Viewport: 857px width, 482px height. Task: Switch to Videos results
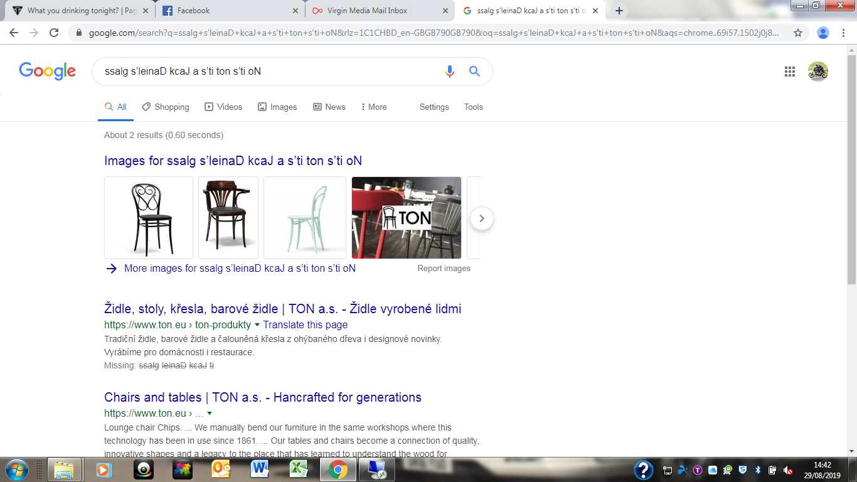pos(223,107)
